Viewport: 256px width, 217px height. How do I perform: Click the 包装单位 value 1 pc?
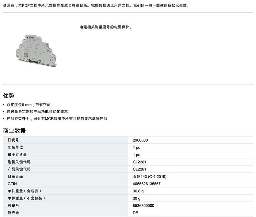point(136,147)
